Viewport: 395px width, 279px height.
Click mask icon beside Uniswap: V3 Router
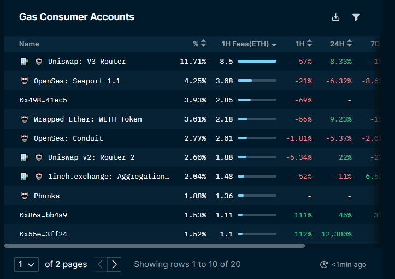[39, 62]
